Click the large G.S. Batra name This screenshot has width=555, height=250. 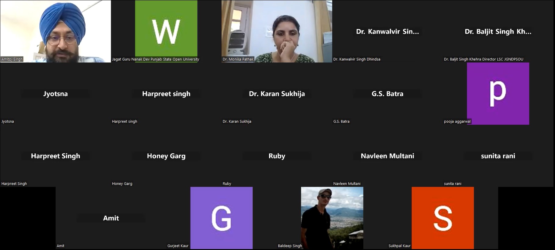click(x=387, y=94)
